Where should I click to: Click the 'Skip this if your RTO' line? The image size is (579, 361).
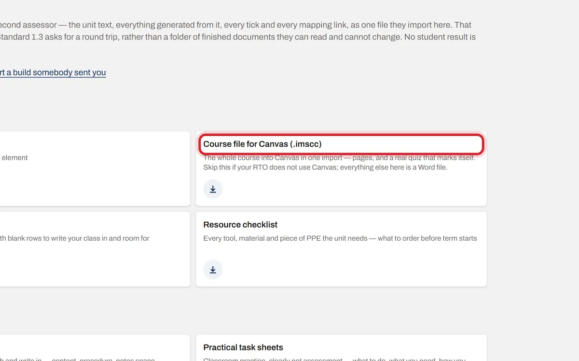[325, 168]
